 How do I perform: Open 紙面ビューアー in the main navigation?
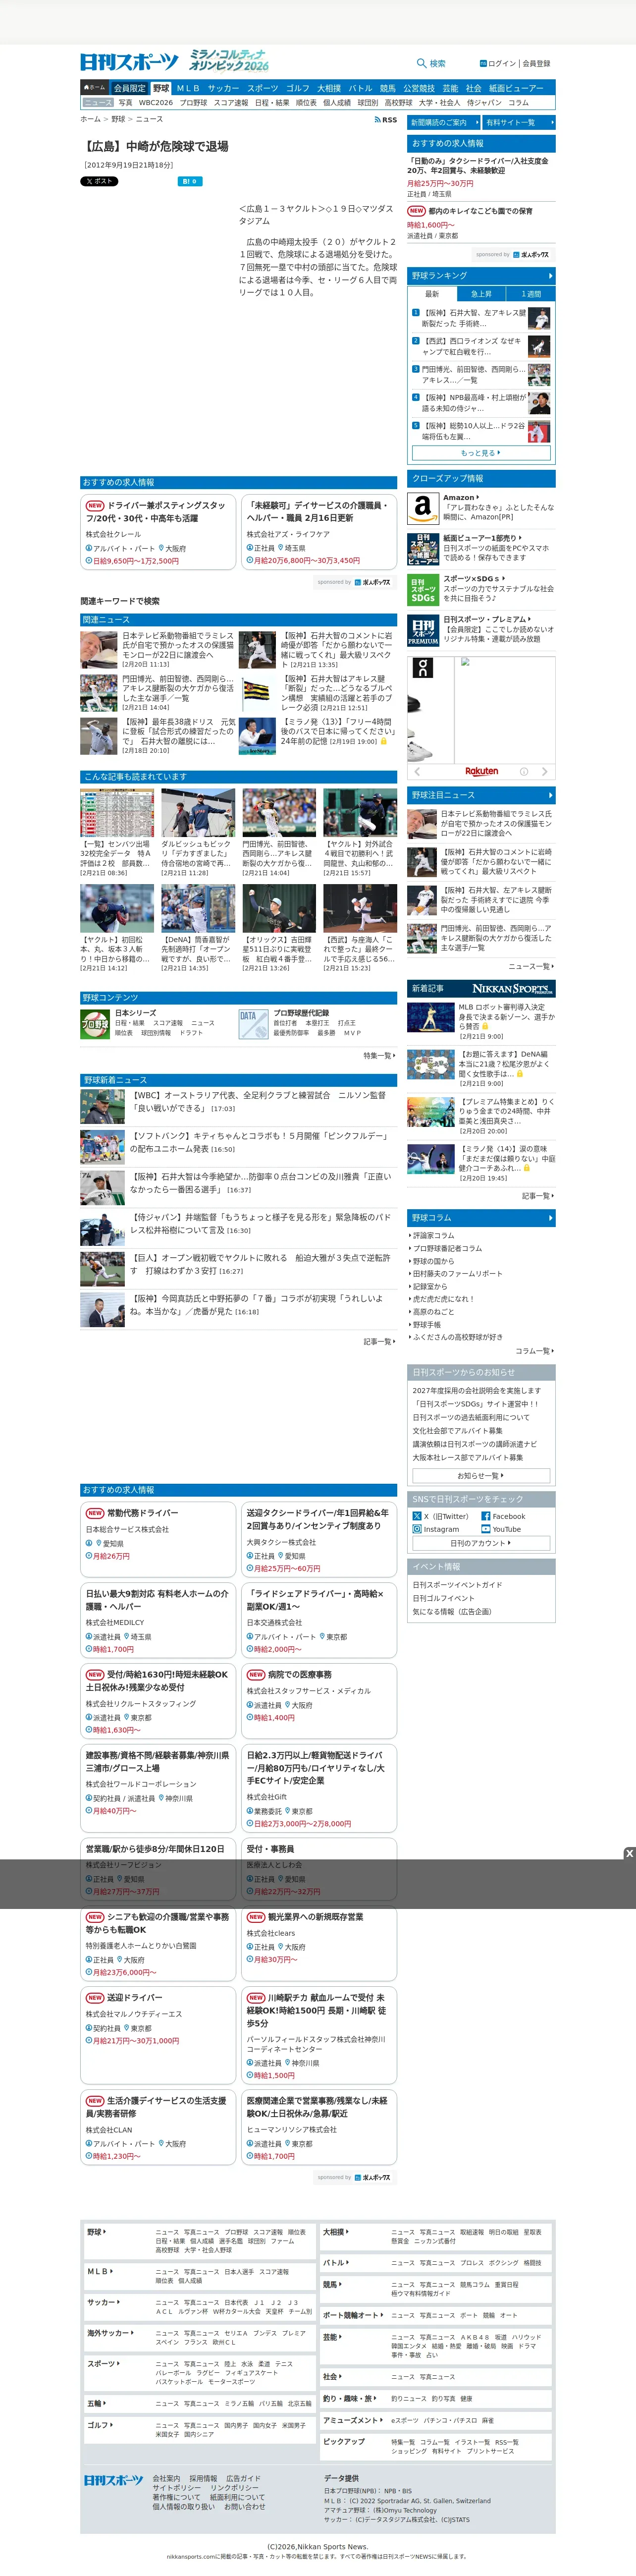tap(516, 88)
